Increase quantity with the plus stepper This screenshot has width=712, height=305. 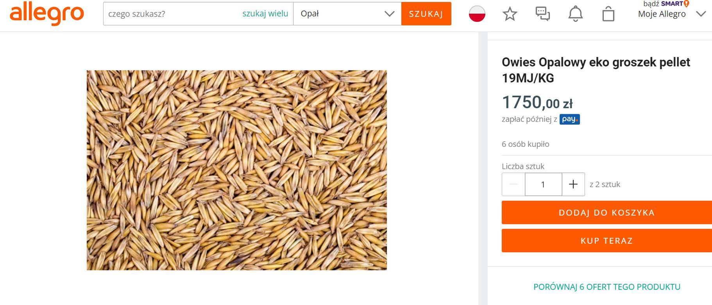[573, 184]
